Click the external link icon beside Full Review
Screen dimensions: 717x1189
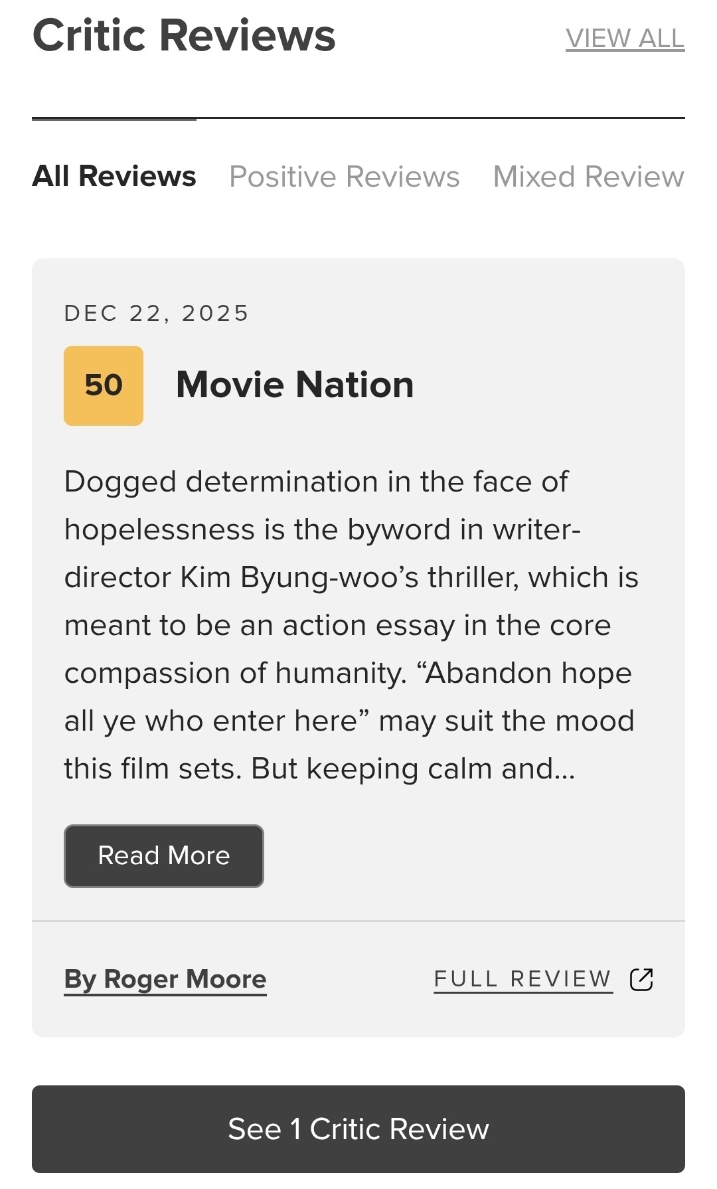(x=641, y=979)
